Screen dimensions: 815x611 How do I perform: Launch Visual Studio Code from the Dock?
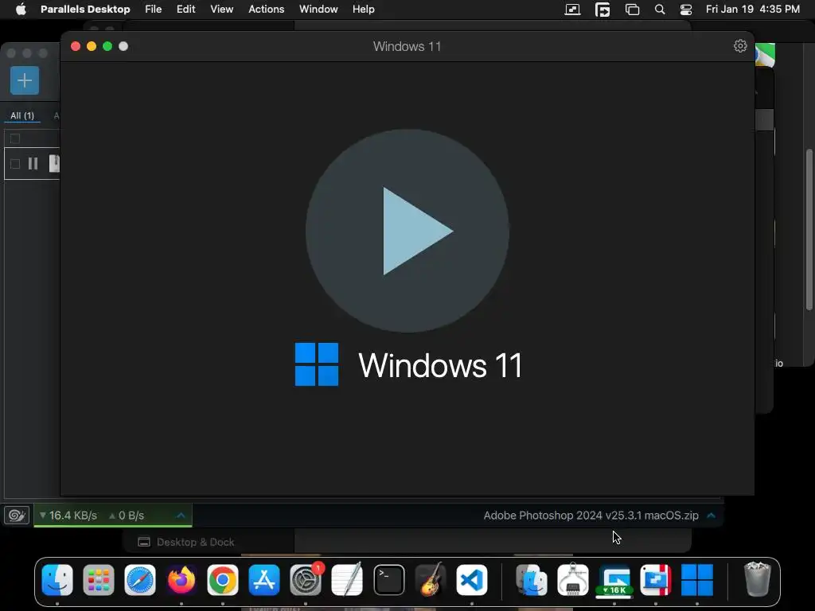(x=472, y=580)
